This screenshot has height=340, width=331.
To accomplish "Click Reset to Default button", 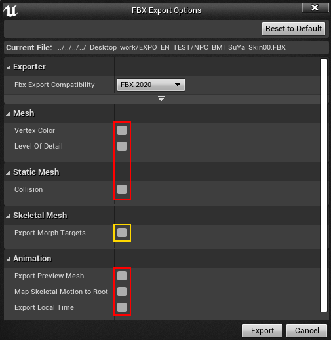I will point(294,29).
